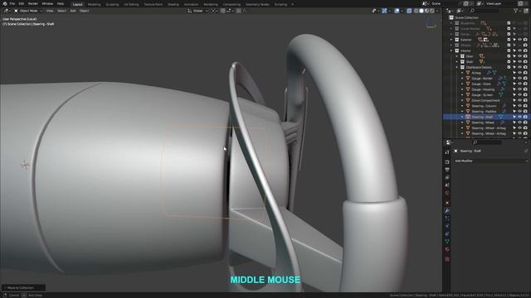
Task: Hide Airbag object with its eye icon
Action: 520,73
